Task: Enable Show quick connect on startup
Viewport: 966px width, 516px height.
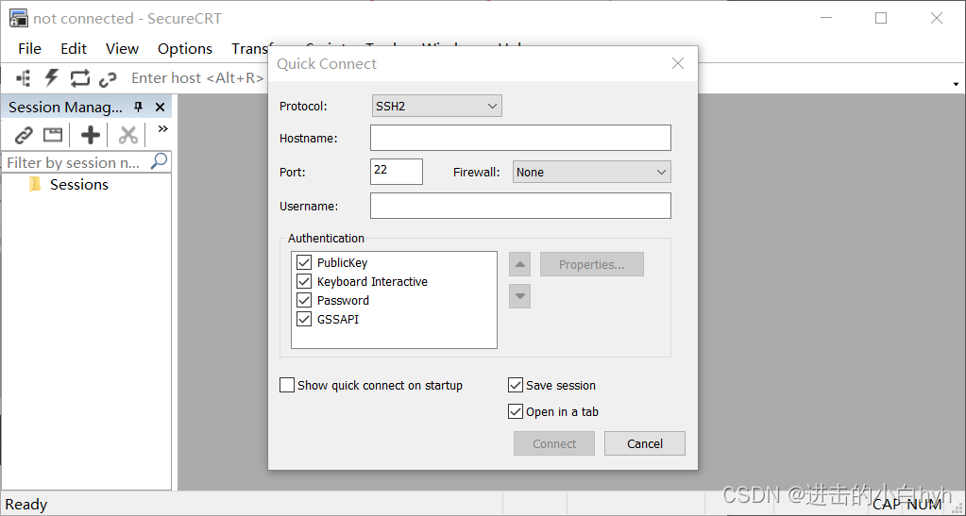Action: pyautogui.click(x=287, y=386)
